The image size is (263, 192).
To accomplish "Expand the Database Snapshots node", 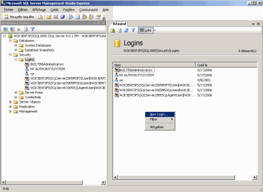I will 16,50.
